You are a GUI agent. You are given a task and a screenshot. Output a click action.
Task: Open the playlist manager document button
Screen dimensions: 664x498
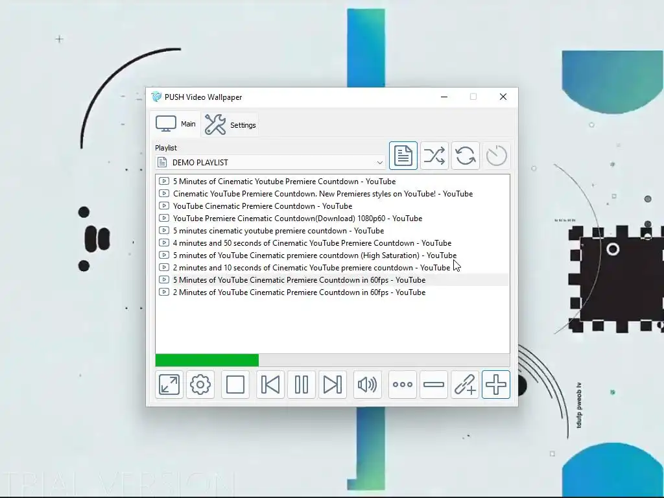403,156
